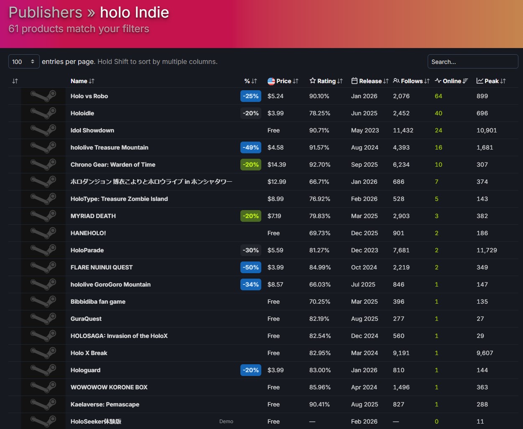The height and width of the screenshot is (429, 523).
Task: Click the leftmost unlabeled sort arrows
Action: tap(15, 81)
